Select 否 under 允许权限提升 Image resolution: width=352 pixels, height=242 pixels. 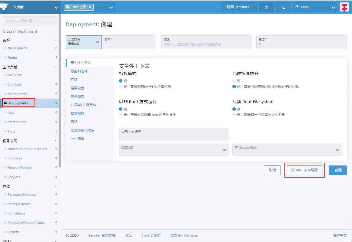234,81
